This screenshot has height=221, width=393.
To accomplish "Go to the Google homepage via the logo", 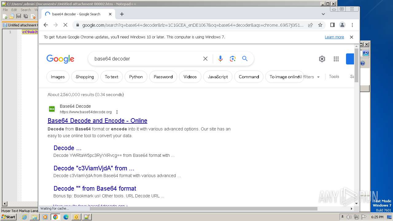I will (60, 59).
